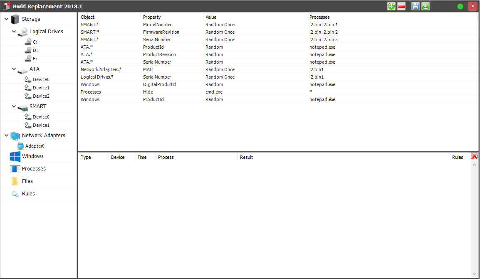This screenshot has width=480, height=279.
Task: Click the Windows logo icon
Action: click(15, 156)
